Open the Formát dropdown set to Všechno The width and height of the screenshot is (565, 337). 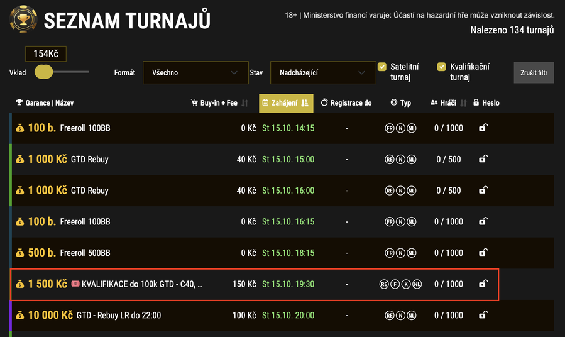(194, 73)
